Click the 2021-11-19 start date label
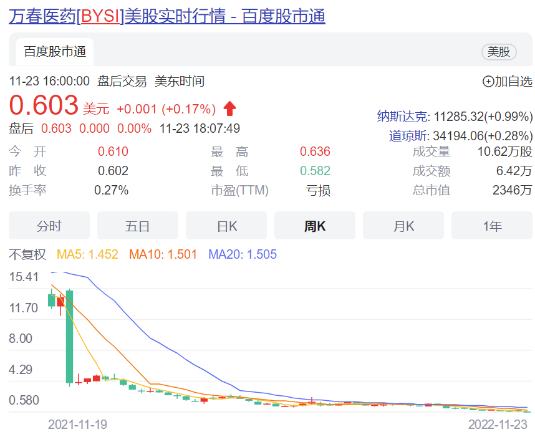 [x=77, y=425]
